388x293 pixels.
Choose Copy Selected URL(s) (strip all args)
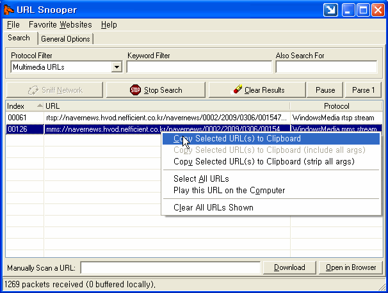click(271, 161)
